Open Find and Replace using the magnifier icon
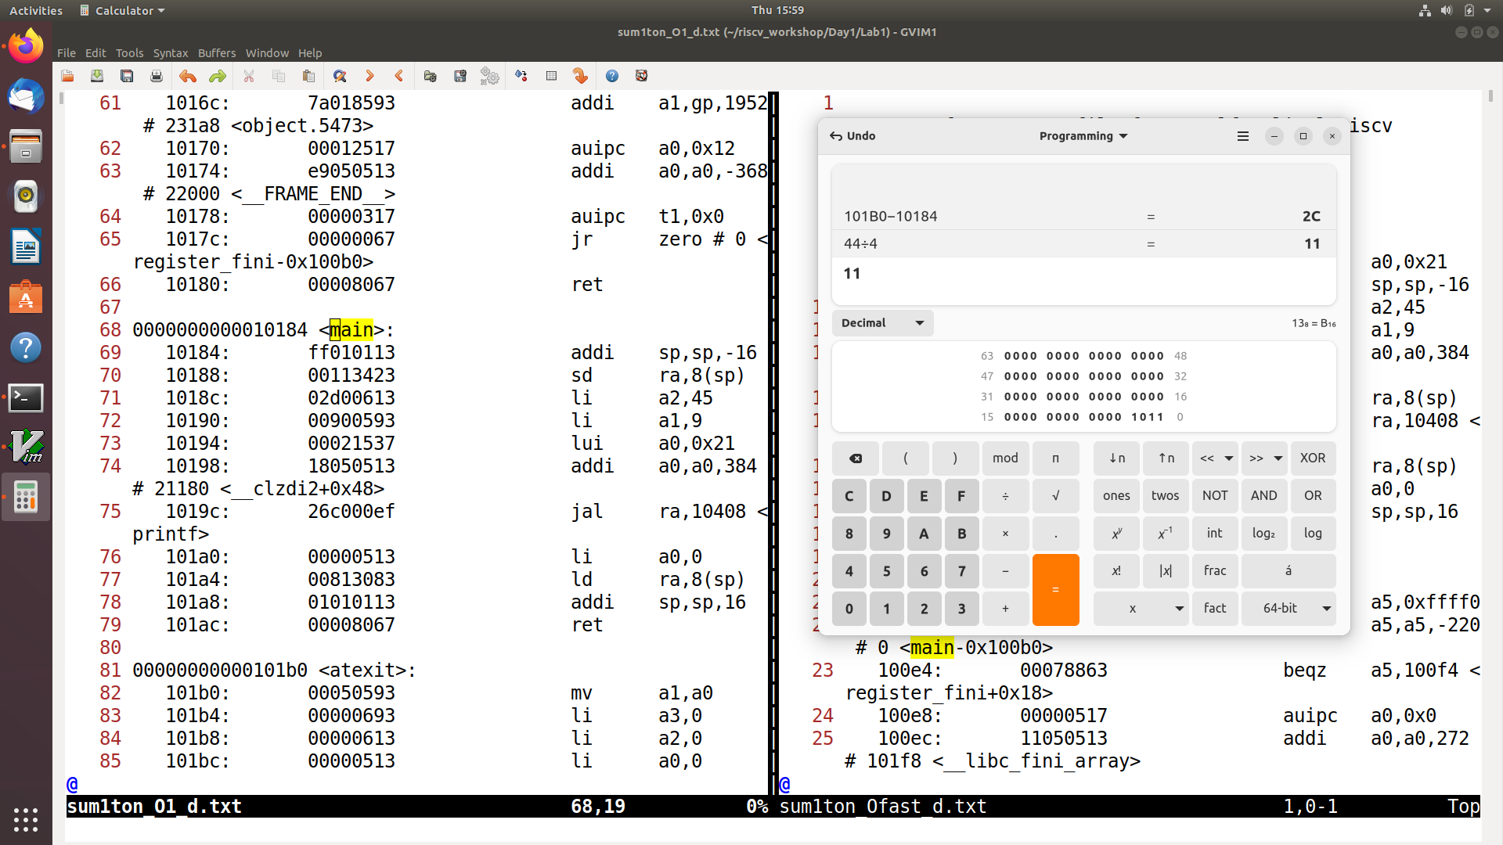Image resolution: width=1503 pixels, height=845 pixels. (339, 76)
